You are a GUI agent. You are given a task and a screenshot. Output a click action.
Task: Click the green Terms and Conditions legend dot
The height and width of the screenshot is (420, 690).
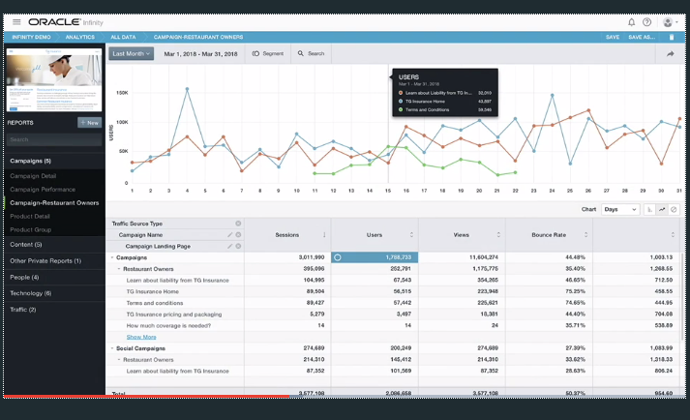401,109
